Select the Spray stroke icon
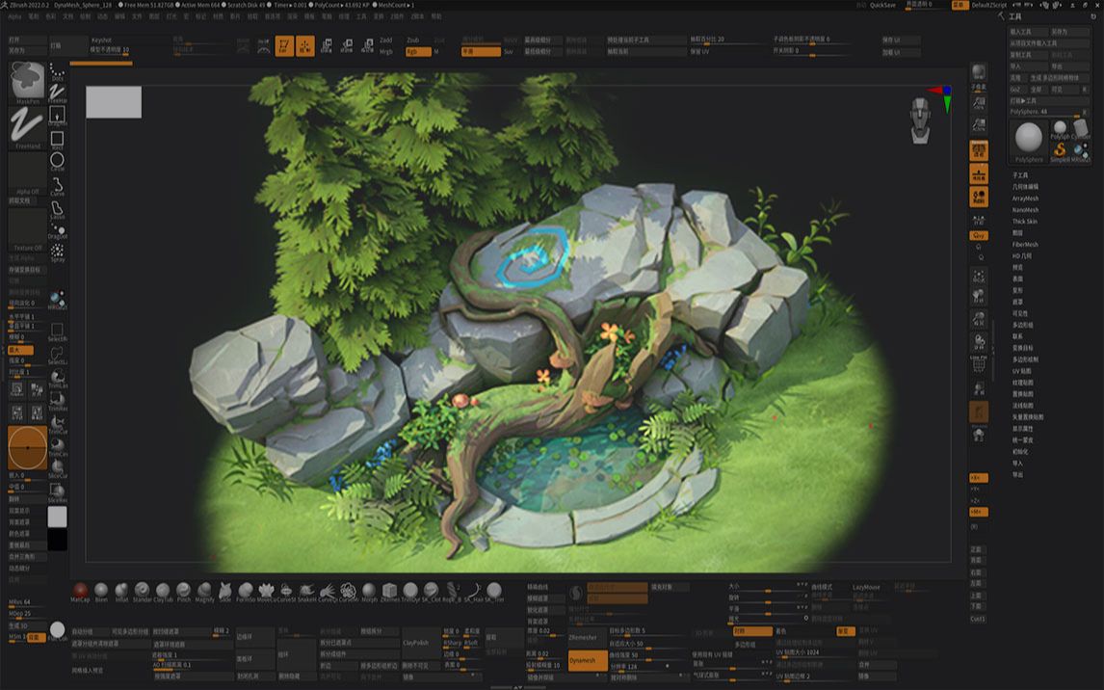The height and width of the screenshot is (690, 1104). pos(57,252)
